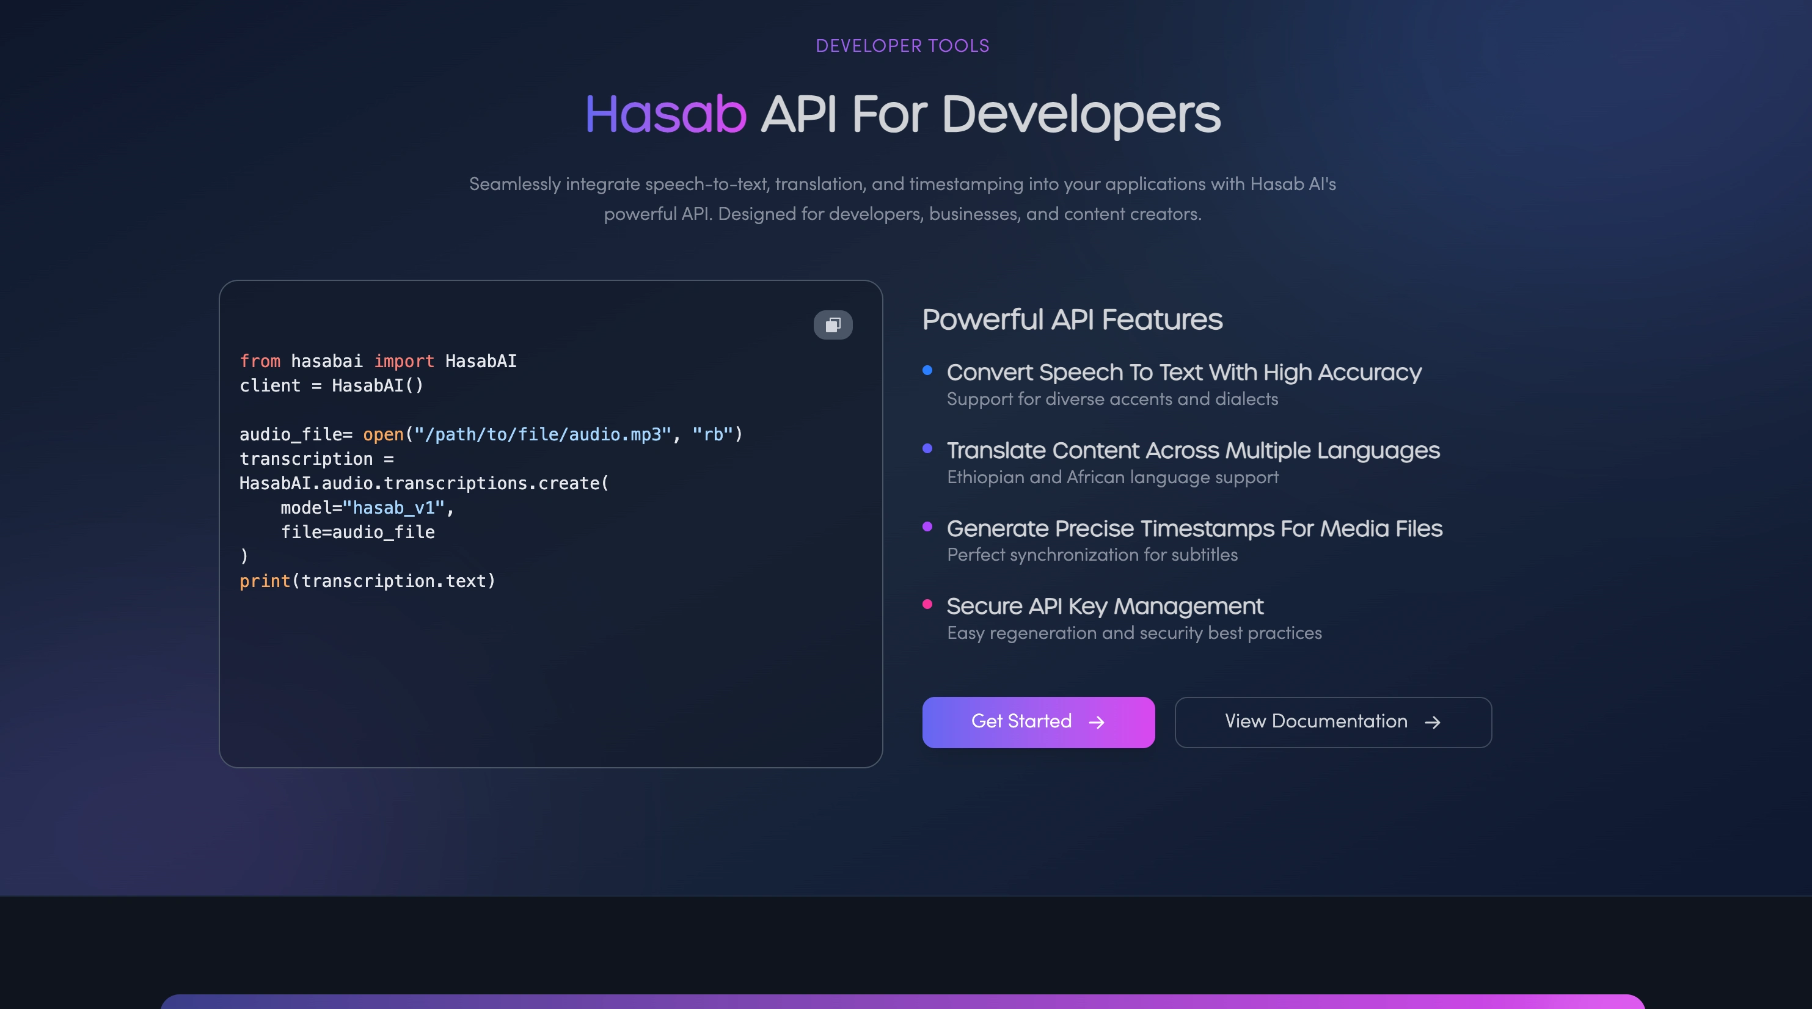Click the Secure API Key Management heading
Viewport: 1812px width, 1009px height.
(x=1105, y=606)
